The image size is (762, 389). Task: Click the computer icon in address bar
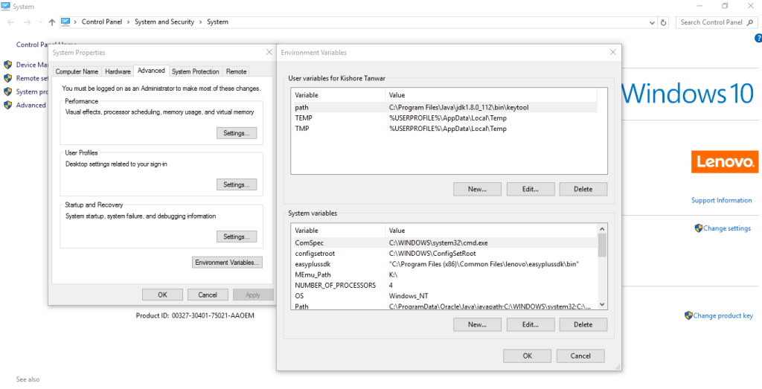(x=65, y=22)
